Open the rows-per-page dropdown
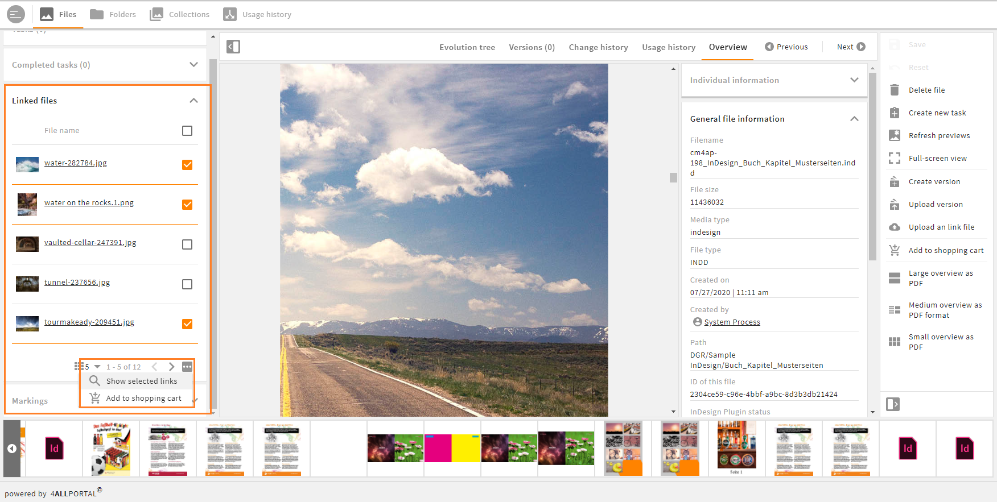The image size is (997, 502). tap(97, 367)
